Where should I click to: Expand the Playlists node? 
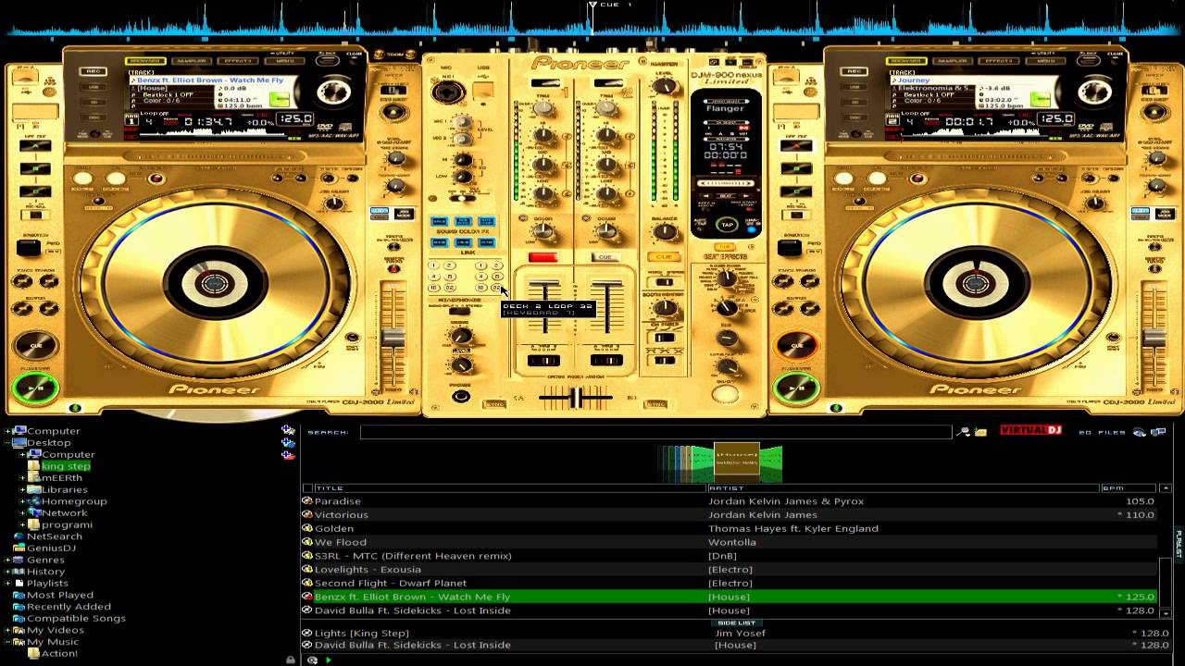tap(7, 583)
